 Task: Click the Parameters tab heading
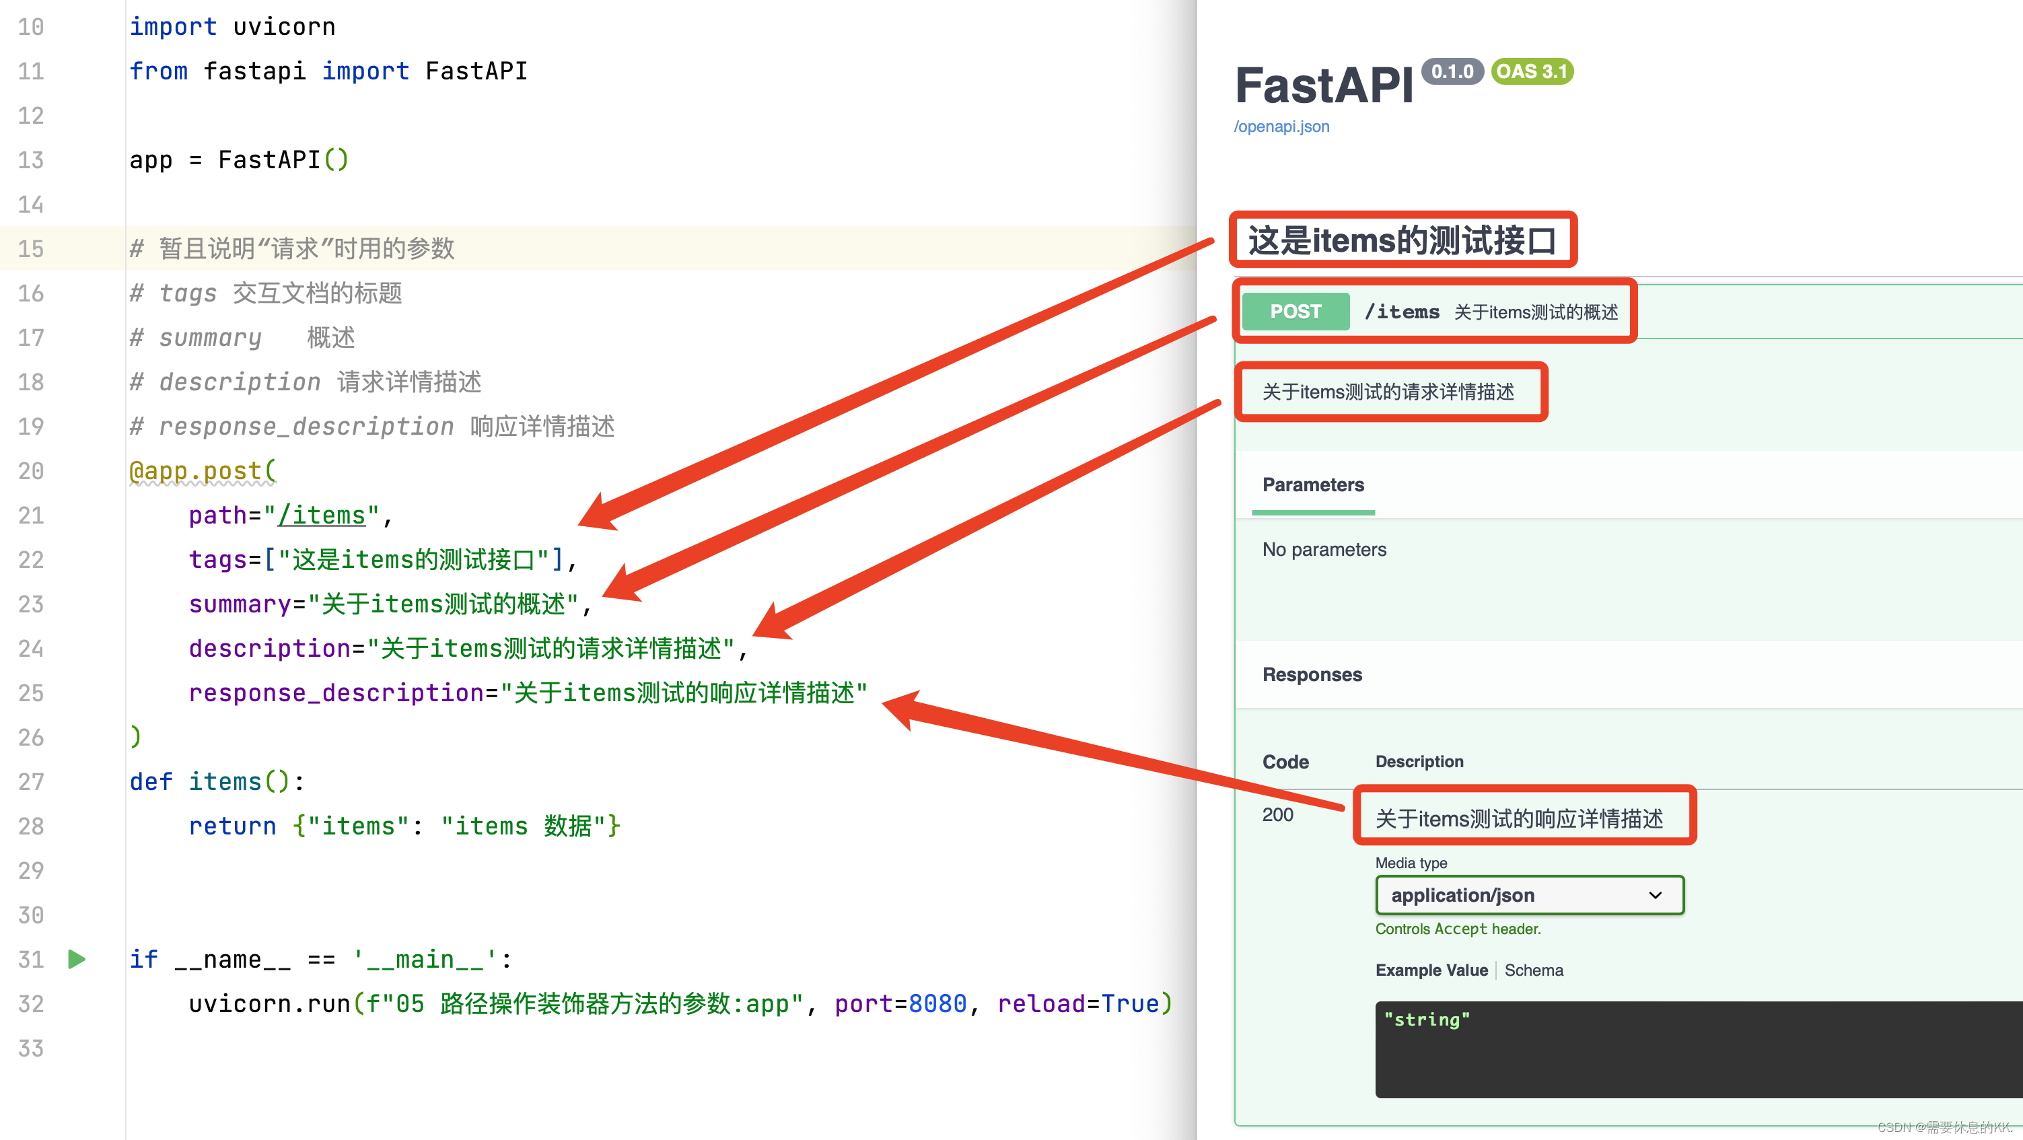tap(1312, 485)
